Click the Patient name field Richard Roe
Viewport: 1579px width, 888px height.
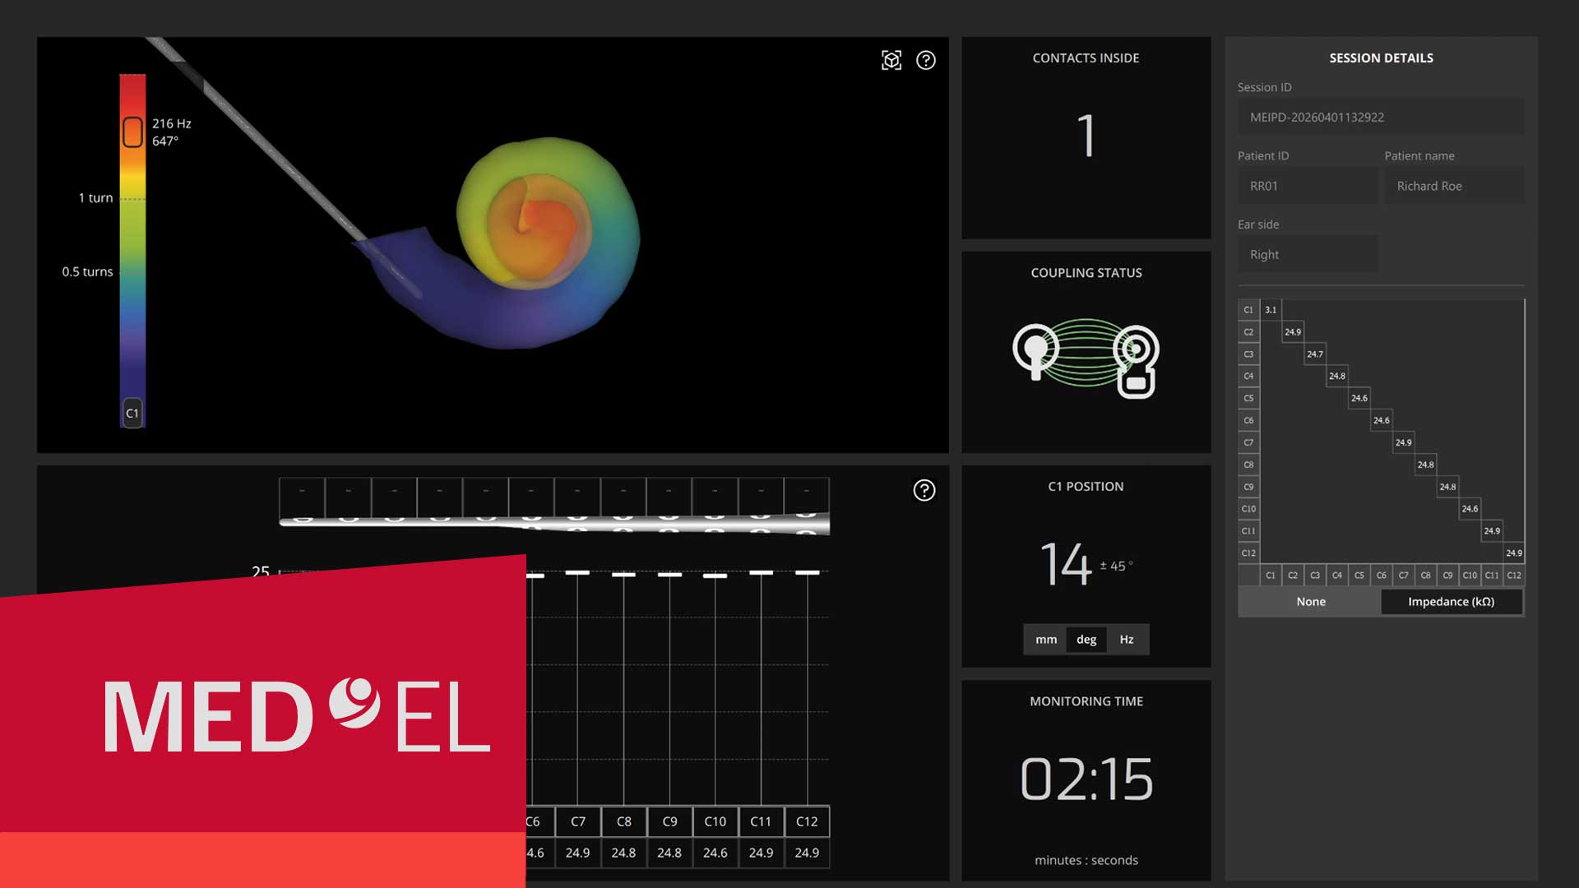[1454, 186]
